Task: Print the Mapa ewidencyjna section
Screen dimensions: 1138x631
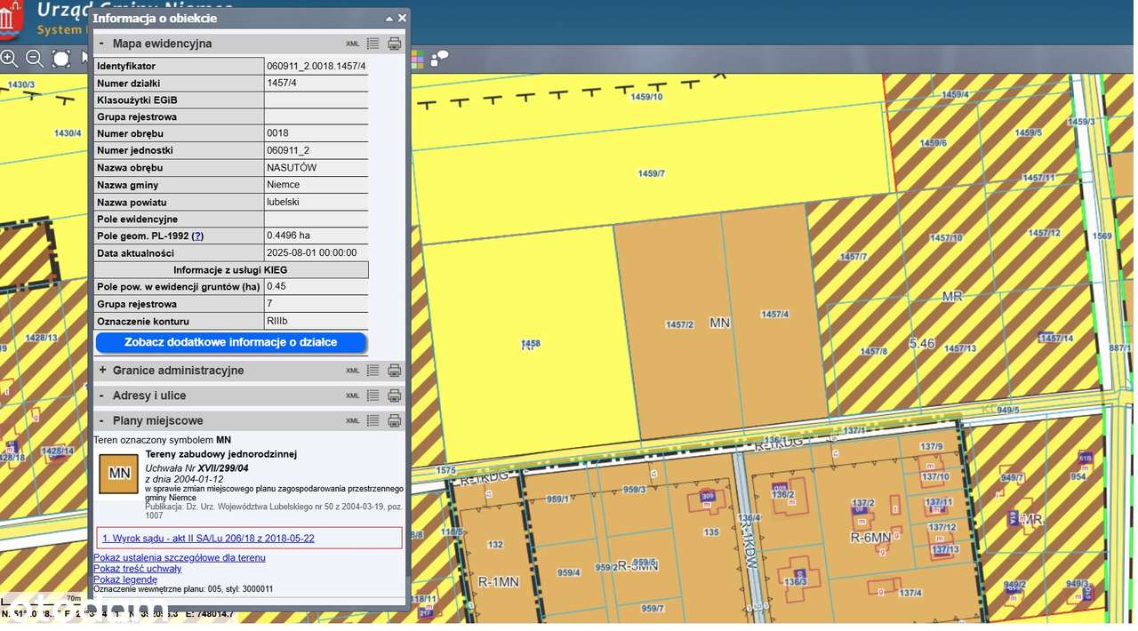Action: (x=395, y=44)
